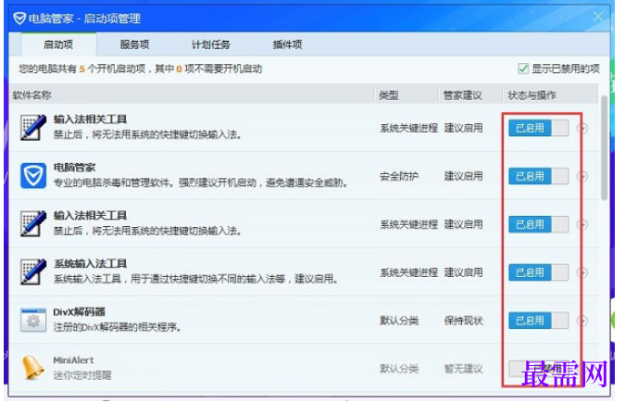Click the 电脑管家 shield logo in title bar

[x=19, y=18]
